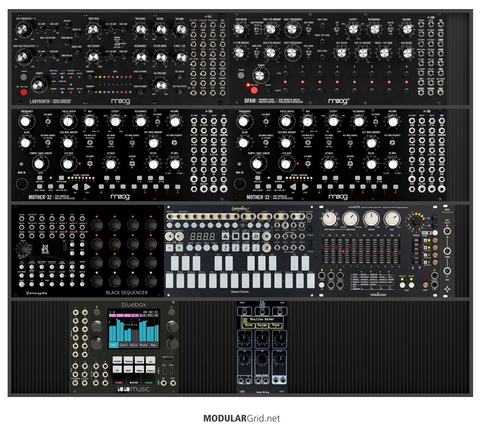Image resolution: width=484 pixels, height=426 pixels.
Task: Click the left arrow pattern button on Ground Control
Action: tap(169, 236)
